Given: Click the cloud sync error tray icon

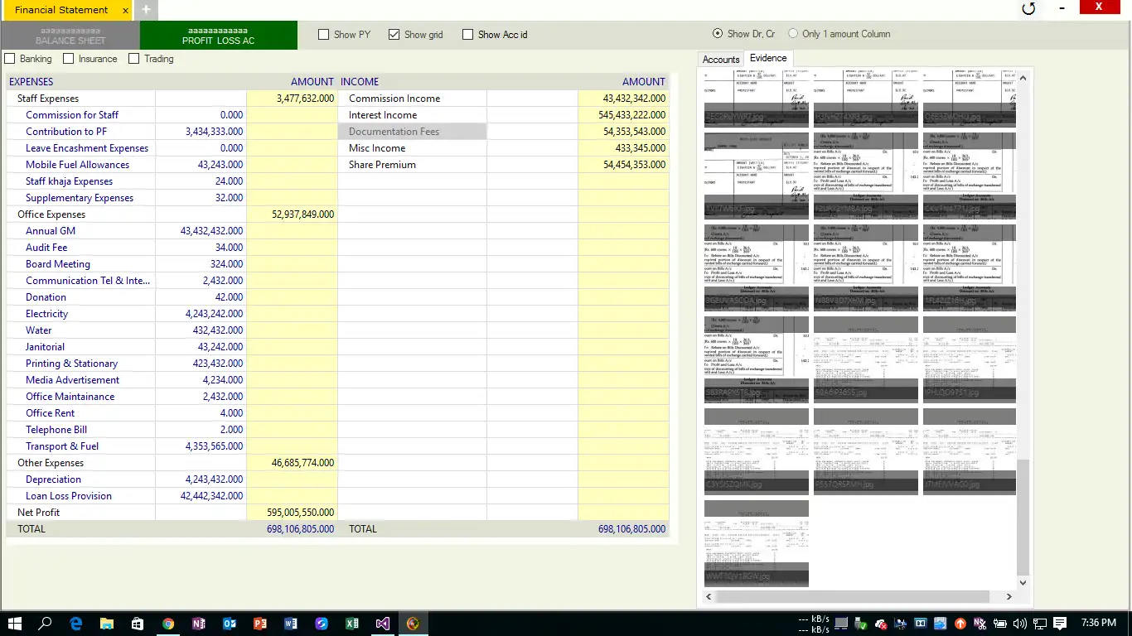Looking at the screenshot, I should coord(881,624).
